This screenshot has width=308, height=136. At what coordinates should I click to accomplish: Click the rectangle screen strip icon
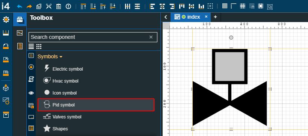tap(31, 117)
